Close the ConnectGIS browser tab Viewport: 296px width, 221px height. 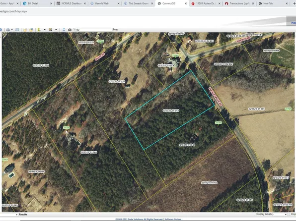coord(186,3)
